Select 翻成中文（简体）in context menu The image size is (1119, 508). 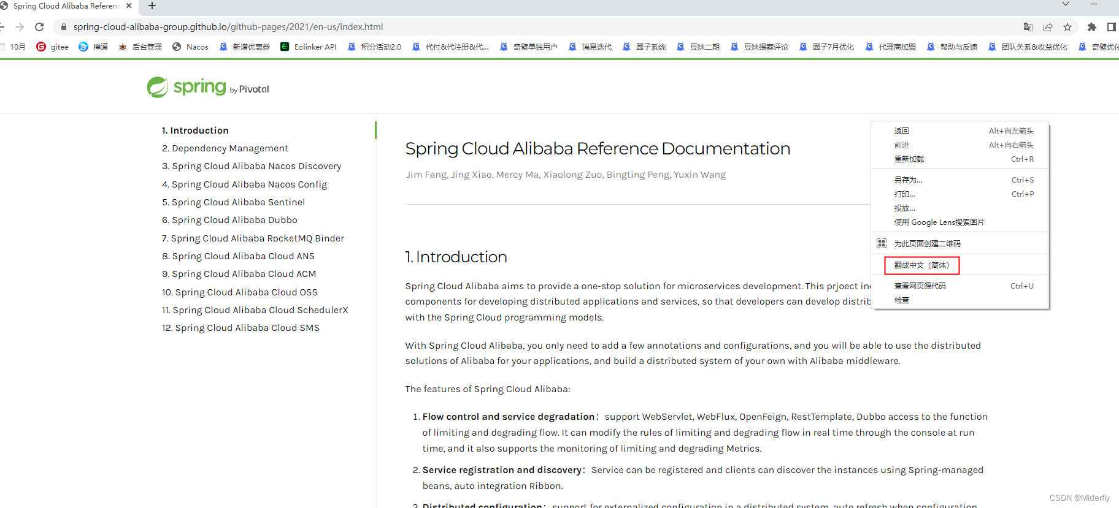point(960,265)
